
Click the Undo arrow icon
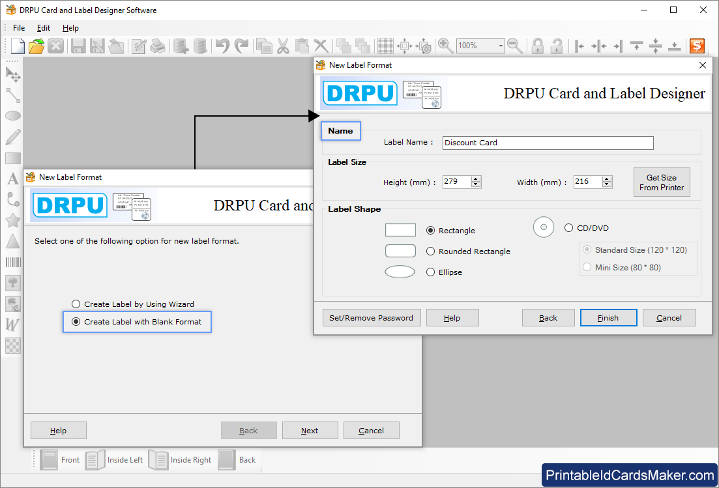coord(222,46)
